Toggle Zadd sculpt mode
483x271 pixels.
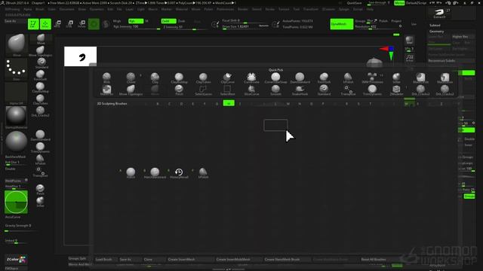(168, 21)
